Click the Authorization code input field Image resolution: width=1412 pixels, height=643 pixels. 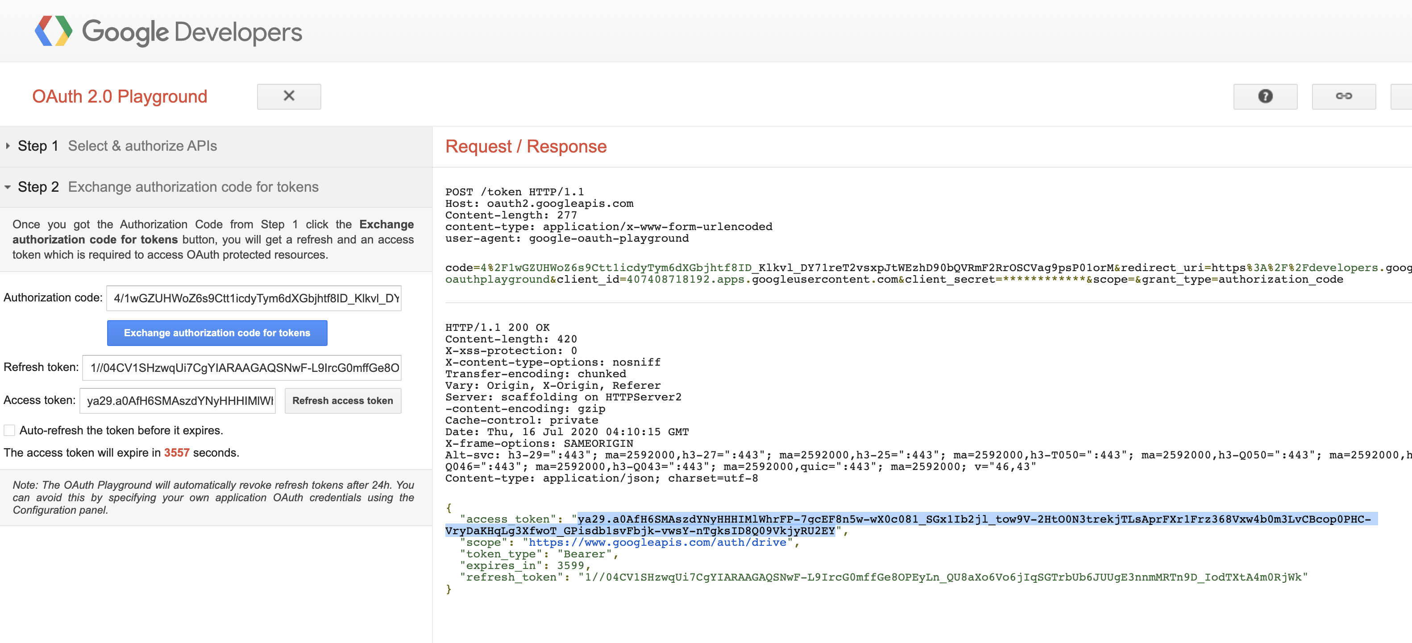click(254, 298)
